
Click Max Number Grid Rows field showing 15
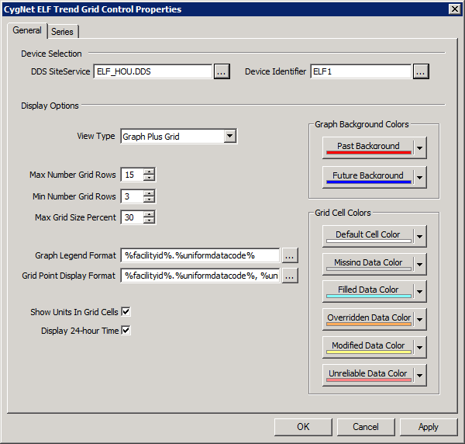(x=133, y=175)
